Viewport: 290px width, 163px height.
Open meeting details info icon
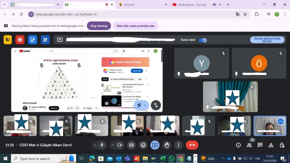(238, 145)
